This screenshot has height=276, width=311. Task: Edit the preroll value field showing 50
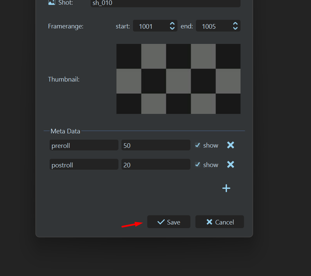pyautogui.click(x=155, y=145)
